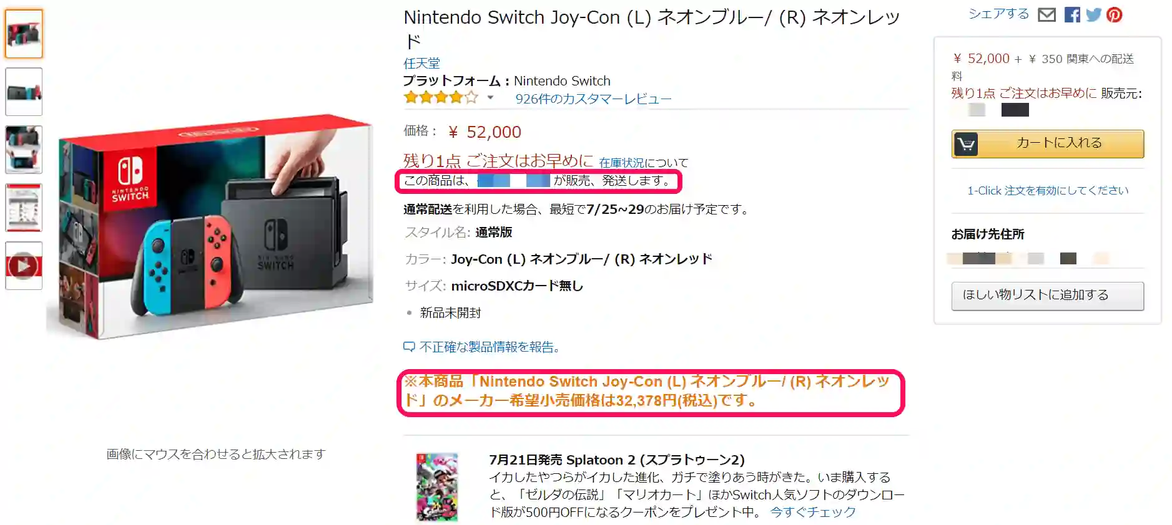
Task: Select the second product image thumbnail
Action: pyautogui.click(x=24, y=92)
